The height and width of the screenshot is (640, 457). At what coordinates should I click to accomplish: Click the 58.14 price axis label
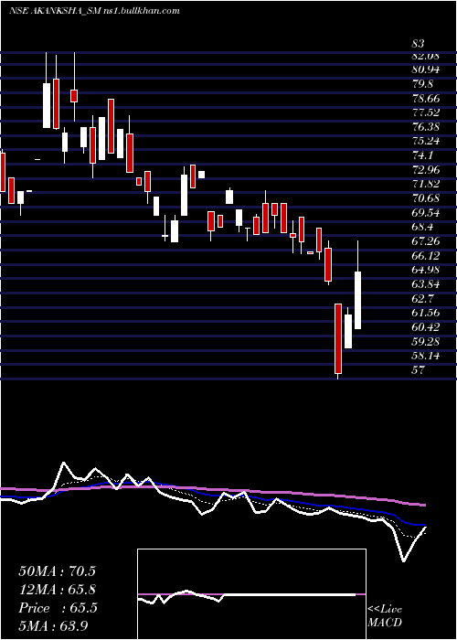426,356
